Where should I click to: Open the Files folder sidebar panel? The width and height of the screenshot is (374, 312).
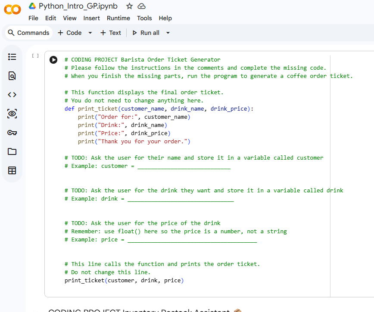[12, 151]
